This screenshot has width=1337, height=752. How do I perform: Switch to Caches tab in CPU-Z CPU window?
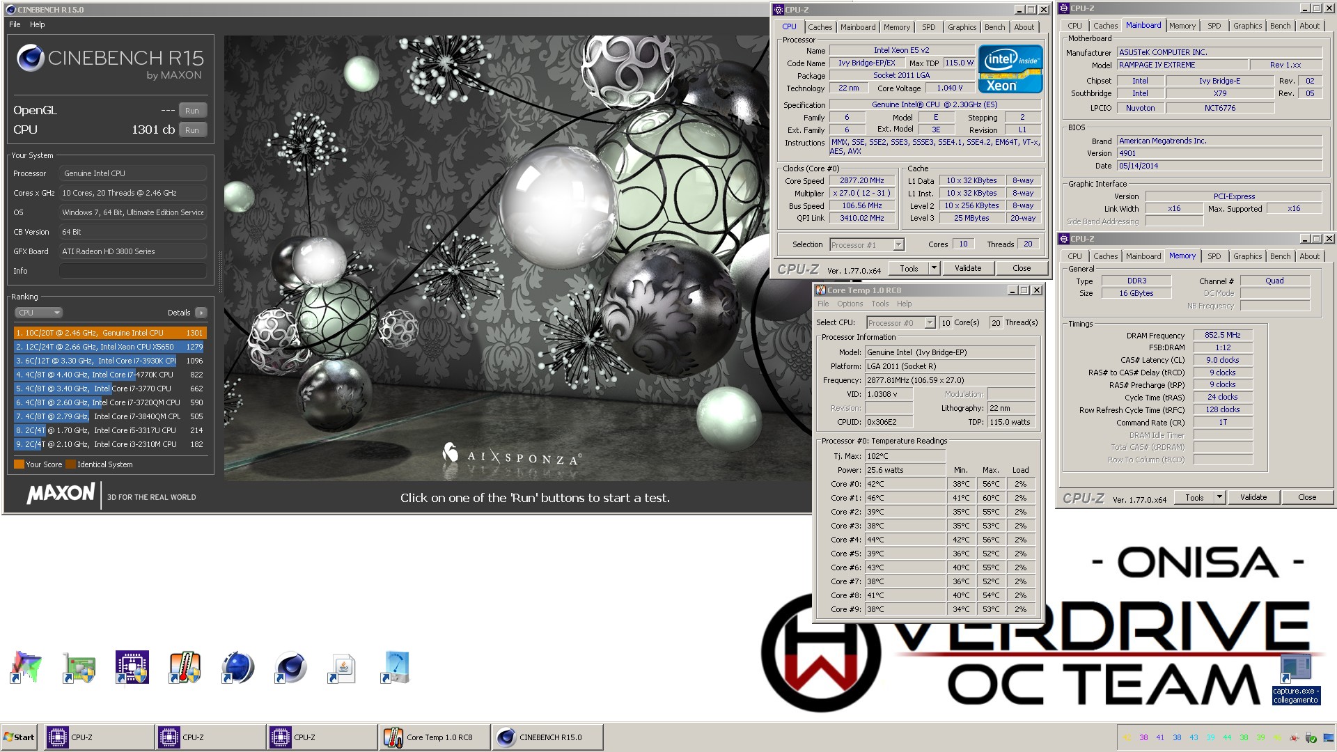click(820, 27)
